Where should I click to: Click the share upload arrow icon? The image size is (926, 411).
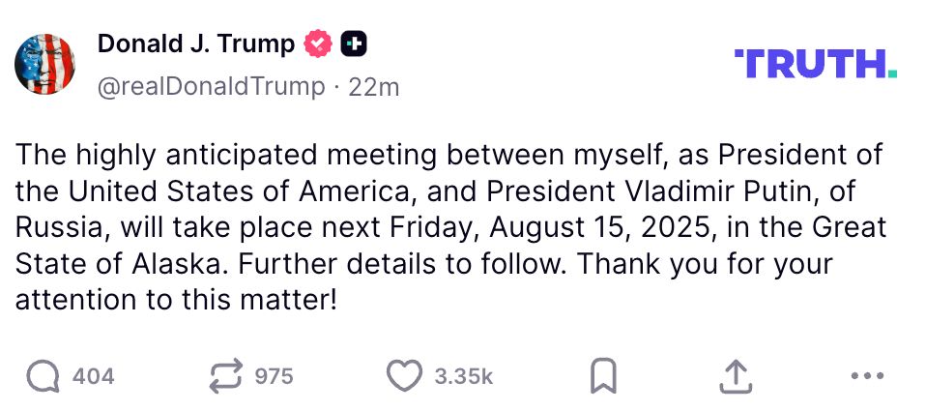[x=735, y=375]
